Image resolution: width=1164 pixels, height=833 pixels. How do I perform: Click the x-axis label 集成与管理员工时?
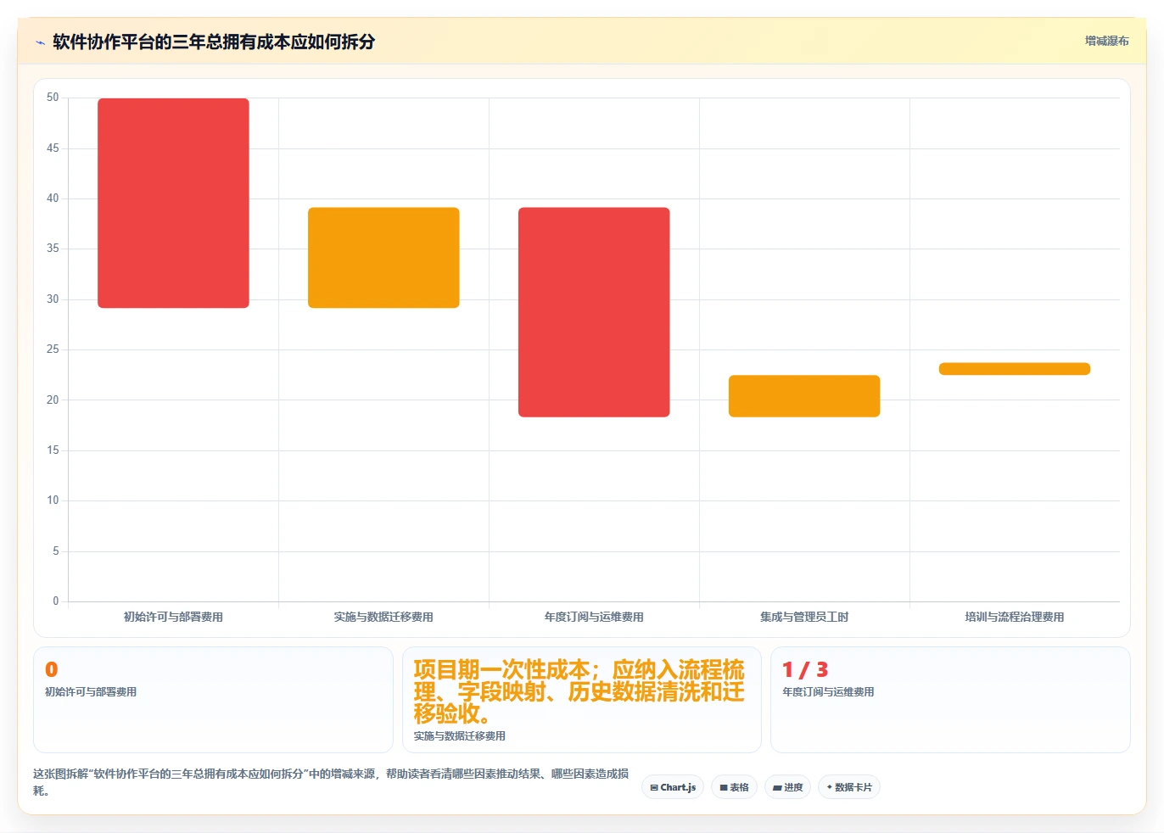[804, 617]
